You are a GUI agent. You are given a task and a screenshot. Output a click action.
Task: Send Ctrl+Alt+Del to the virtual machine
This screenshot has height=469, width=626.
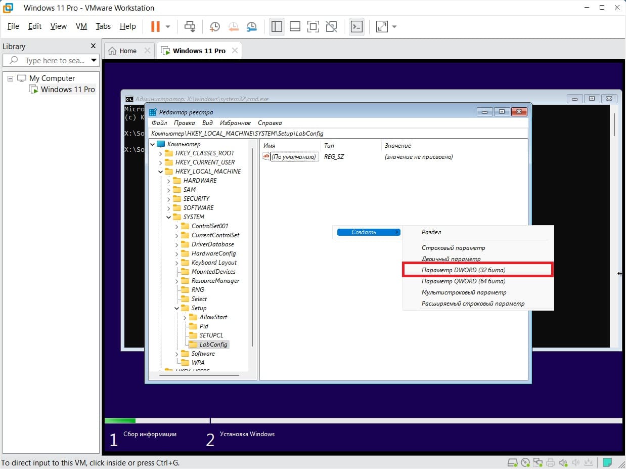click(190, 26)
